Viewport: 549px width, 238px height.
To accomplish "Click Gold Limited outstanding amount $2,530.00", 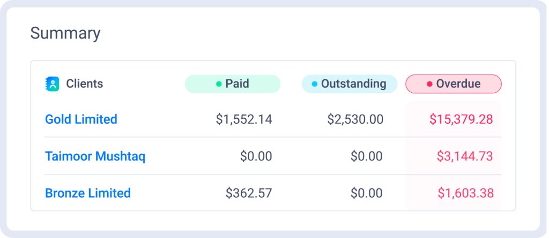I will (355, 119).
